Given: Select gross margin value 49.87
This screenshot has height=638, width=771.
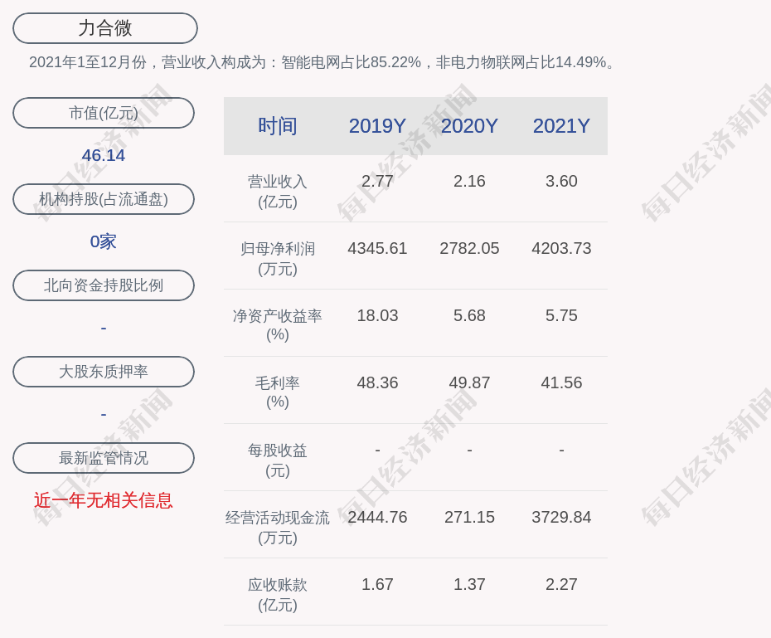Looking at the screenshot, I should pos(469,382).
